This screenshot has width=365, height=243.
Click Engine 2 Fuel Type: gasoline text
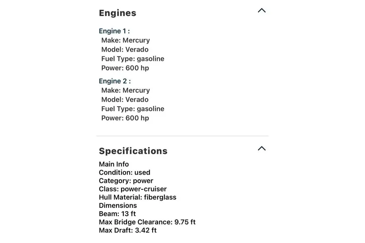pyautogui.click(x=132, y=109)
